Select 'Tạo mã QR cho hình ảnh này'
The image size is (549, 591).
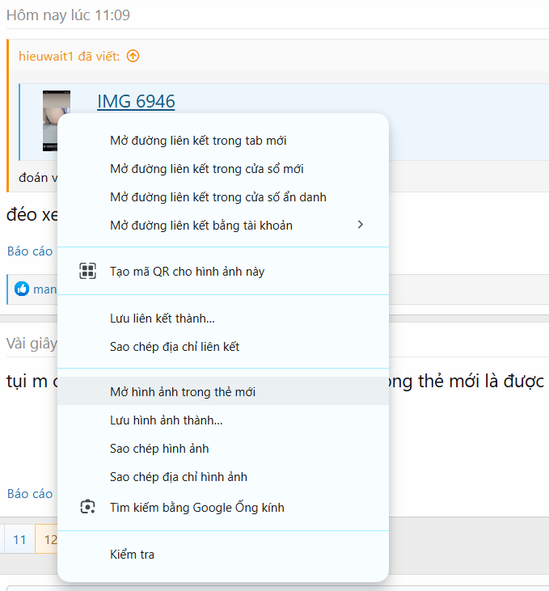tap(187, 272)
